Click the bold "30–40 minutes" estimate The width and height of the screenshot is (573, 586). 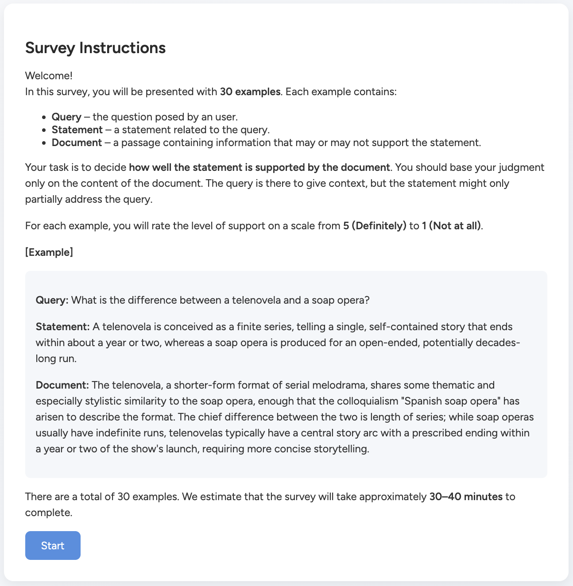pos(466,497)
